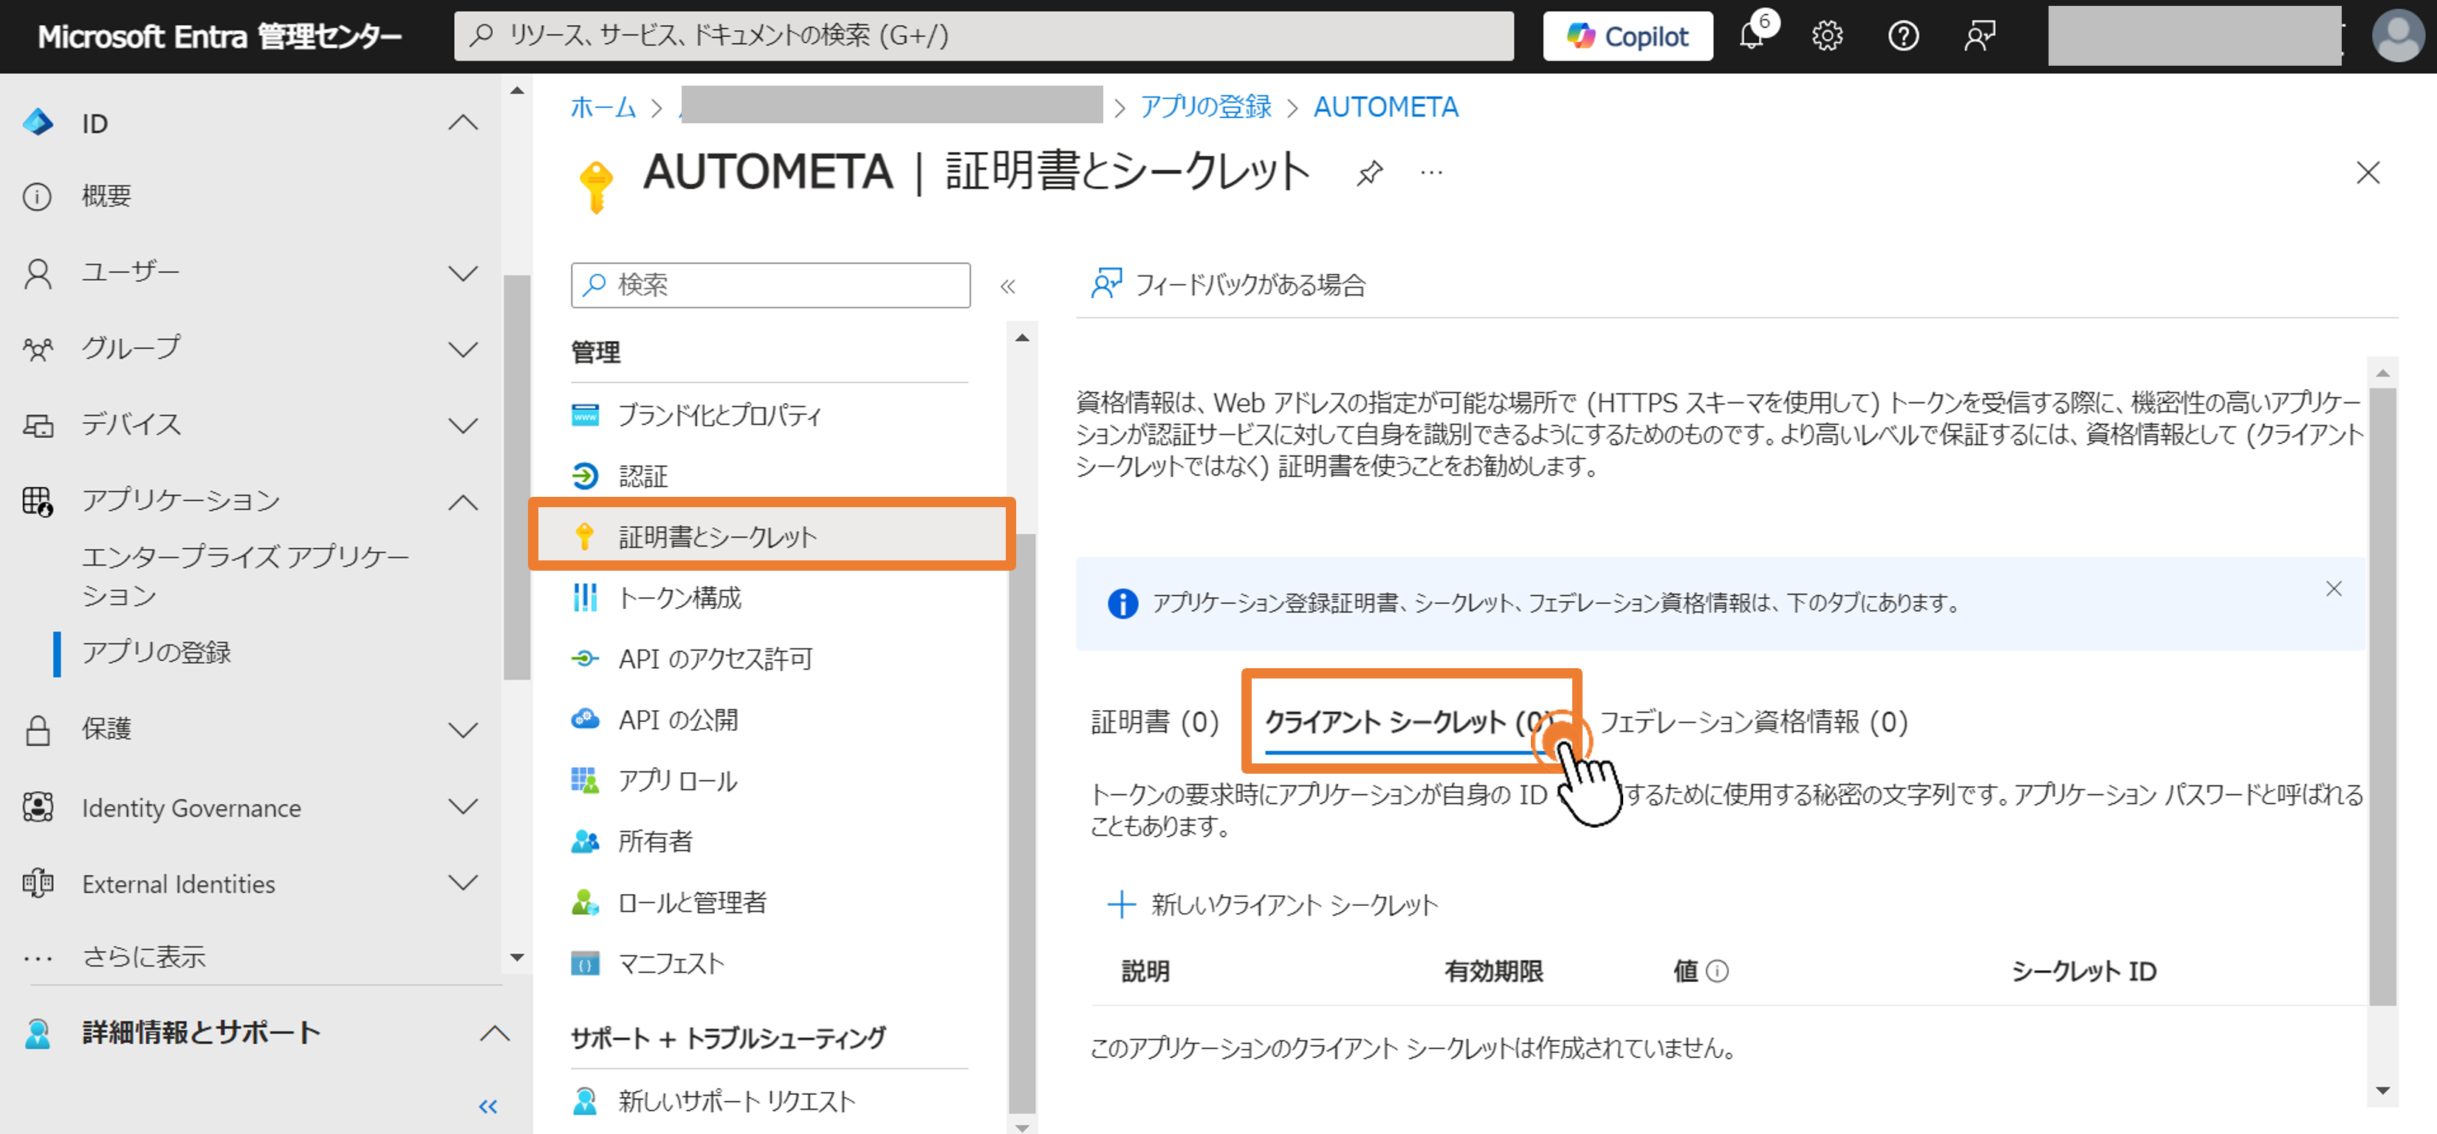2437x1134 pixels.
Task: Go to ホーム breadcrumb link
Action: tap(603, 107)
